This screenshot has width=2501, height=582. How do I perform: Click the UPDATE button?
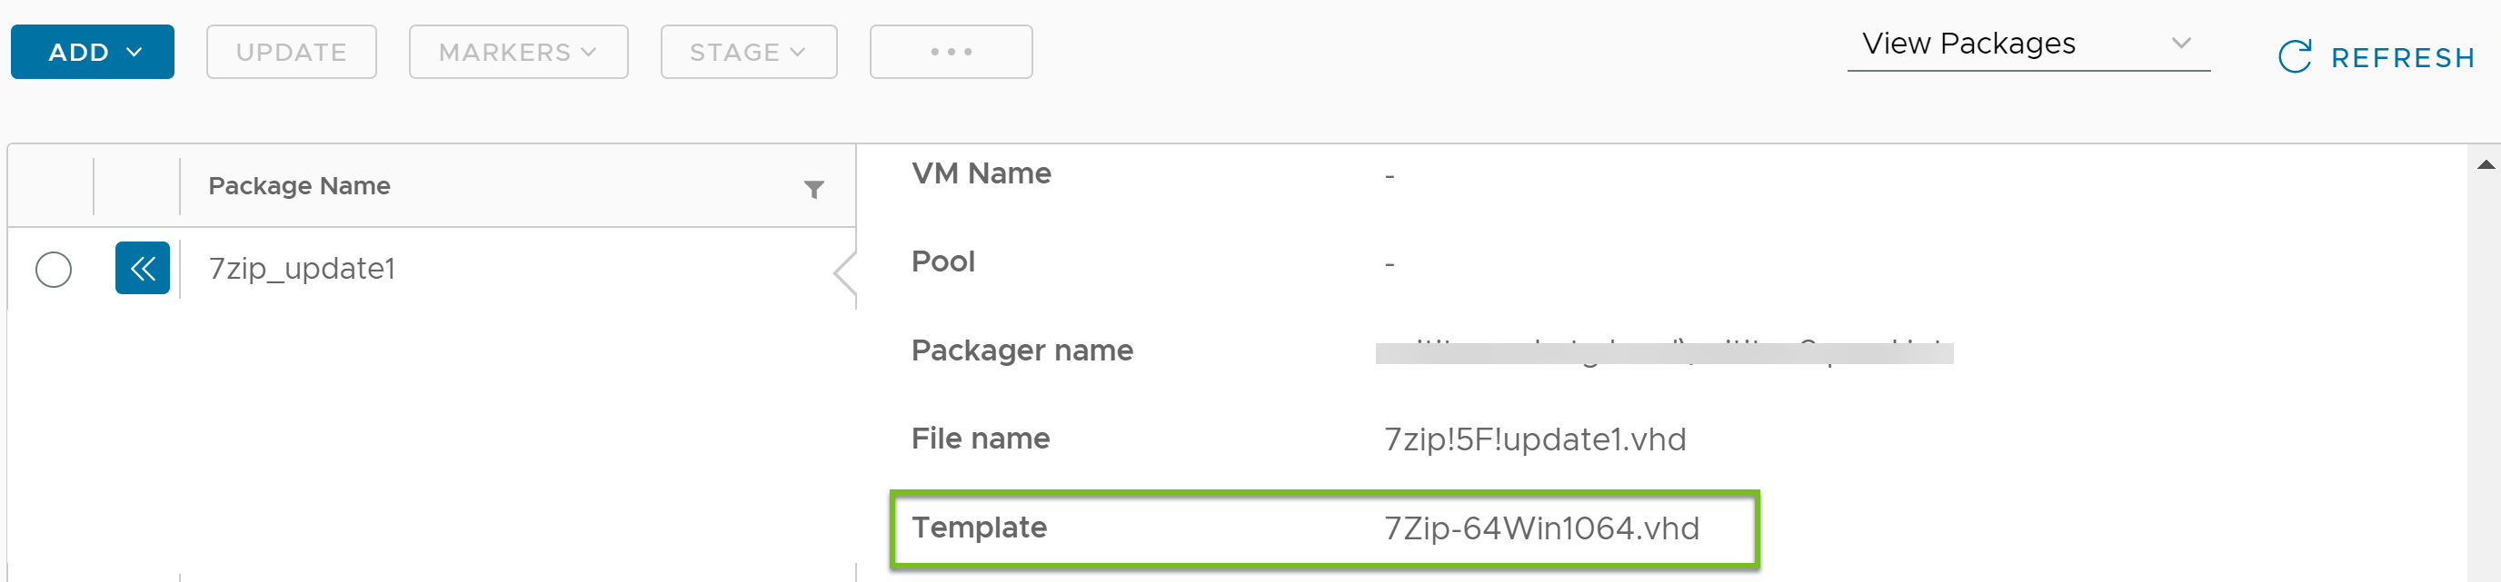(x=291, y=52)
